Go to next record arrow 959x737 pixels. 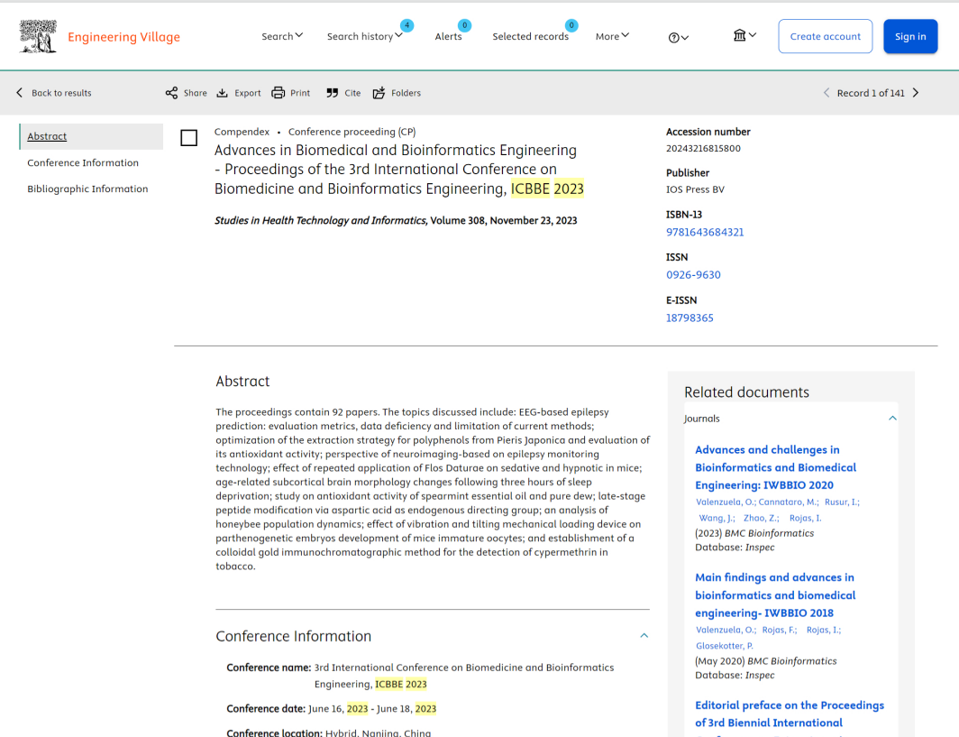(916, 93)
